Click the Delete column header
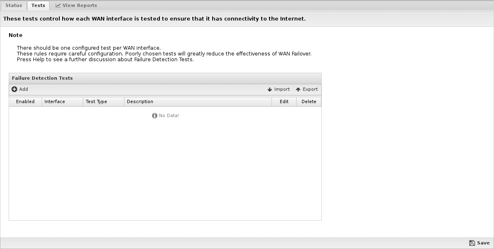This screenshot has height=249, width=494. pos(309,102)
